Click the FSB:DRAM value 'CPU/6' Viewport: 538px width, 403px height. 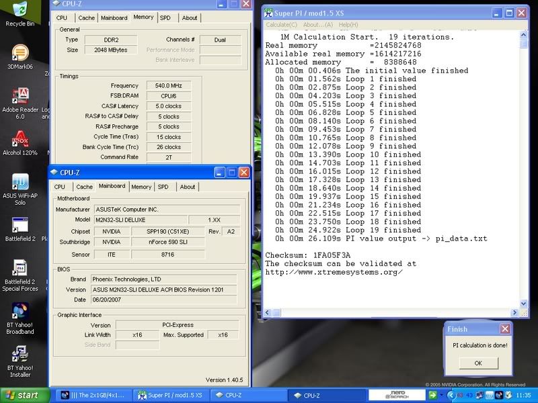point(169,96)
